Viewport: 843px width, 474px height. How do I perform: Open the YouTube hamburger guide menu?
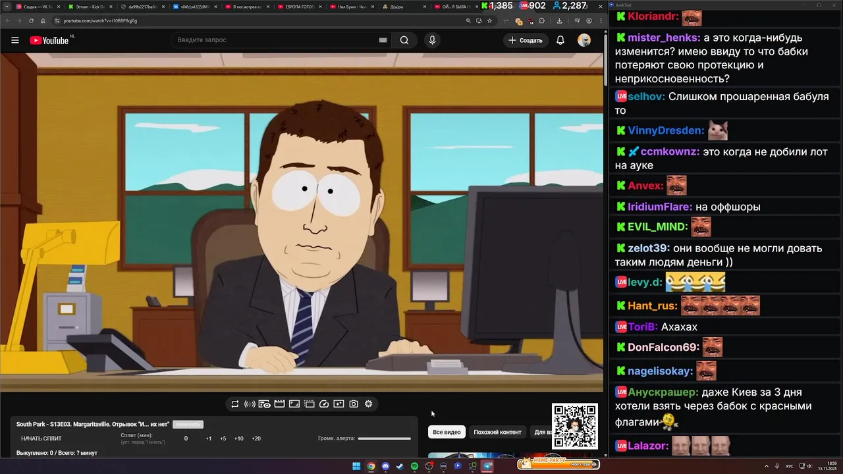tap(15, 40)
